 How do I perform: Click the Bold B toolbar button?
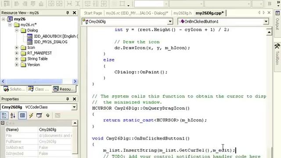click(270, 4)
